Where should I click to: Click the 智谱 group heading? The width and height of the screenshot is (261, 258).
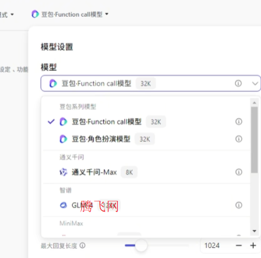coord(66,190)
